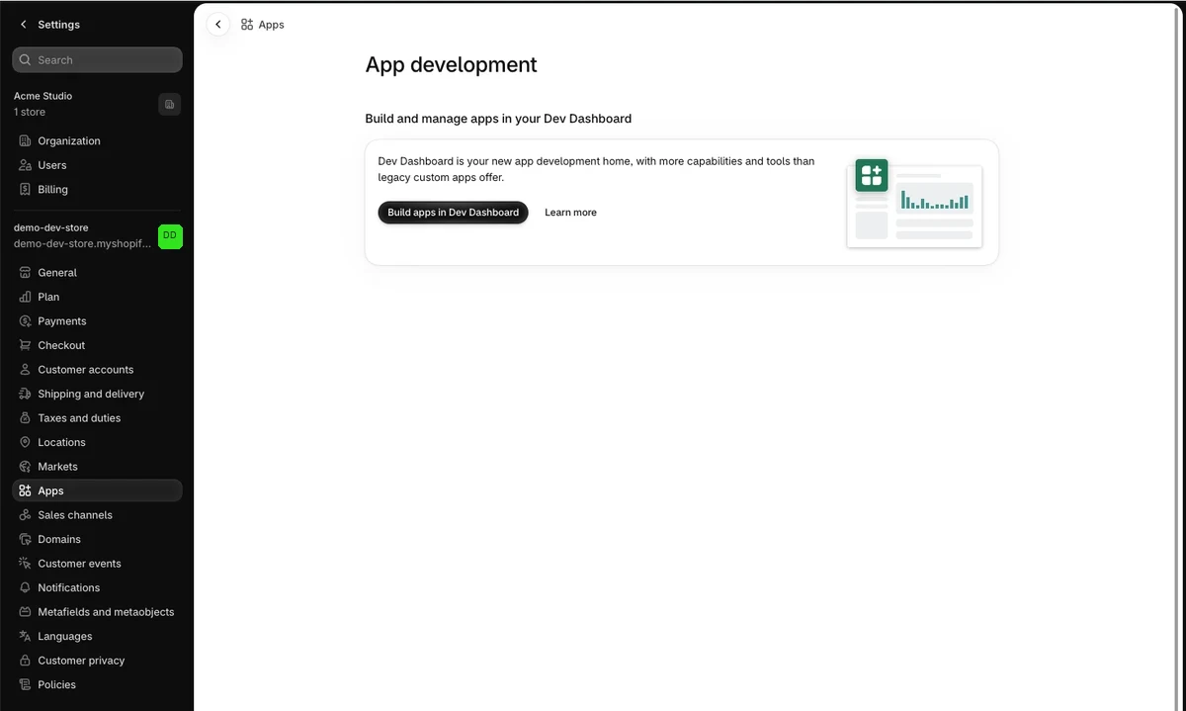The width and height of the screenshot is (1186, 711).
Task: Click the App development heading
Action: 452,65
